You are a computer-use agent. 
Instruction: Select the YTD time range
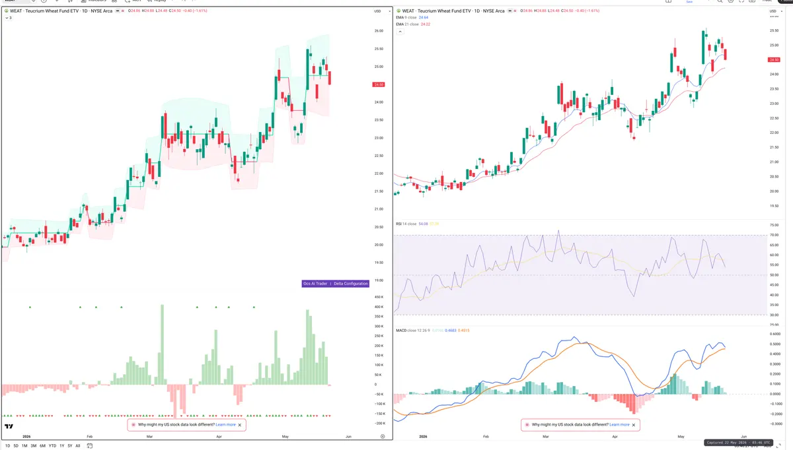point(52,446)
